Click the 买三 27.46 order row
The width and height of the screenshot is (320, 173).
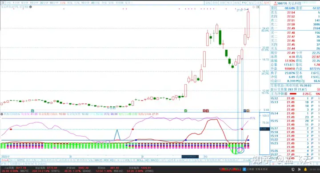[295, 40]
